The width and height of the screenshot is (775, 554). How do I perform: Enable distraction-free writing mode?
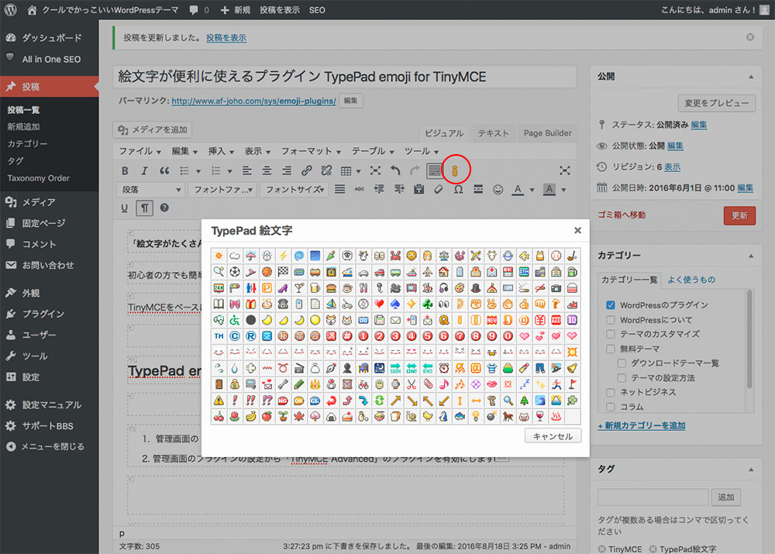click(564, 170)
